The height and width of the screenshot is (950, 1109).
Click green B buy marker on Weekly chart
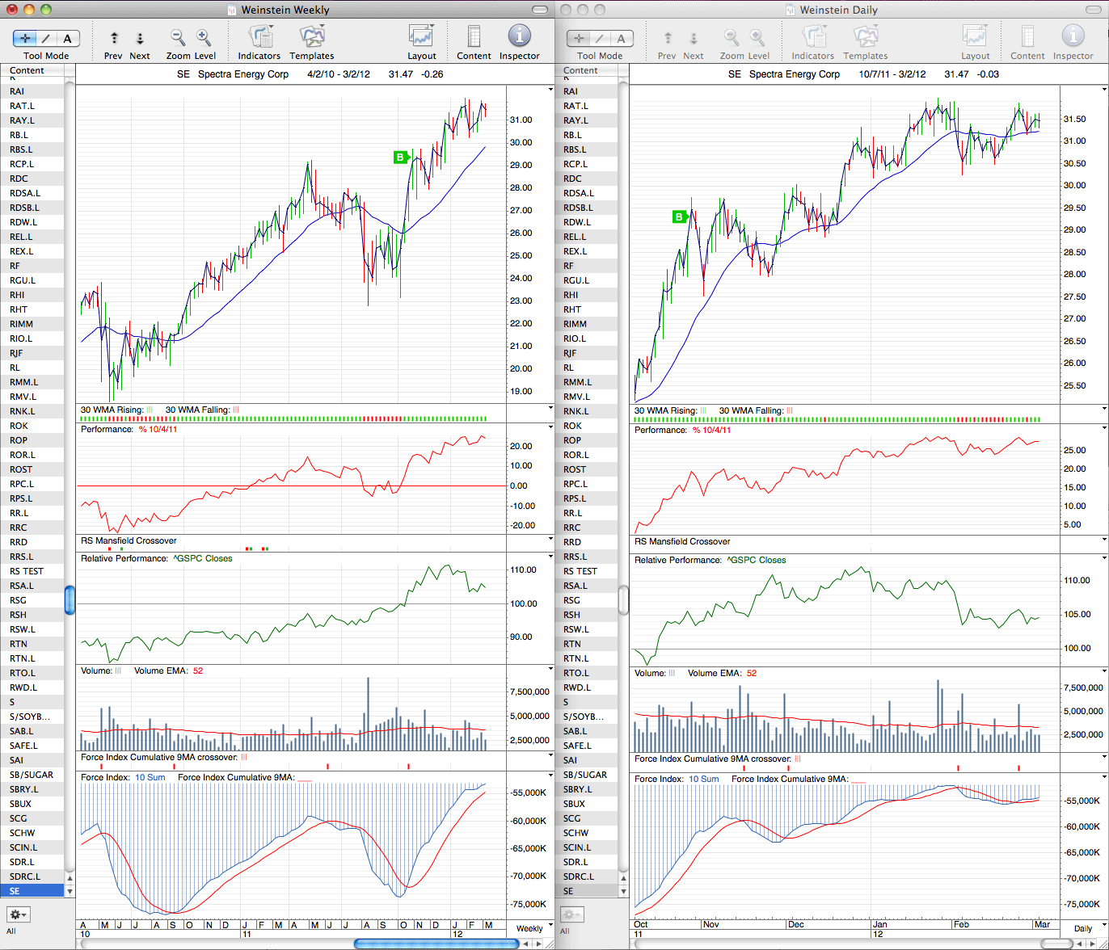point(400,158)
